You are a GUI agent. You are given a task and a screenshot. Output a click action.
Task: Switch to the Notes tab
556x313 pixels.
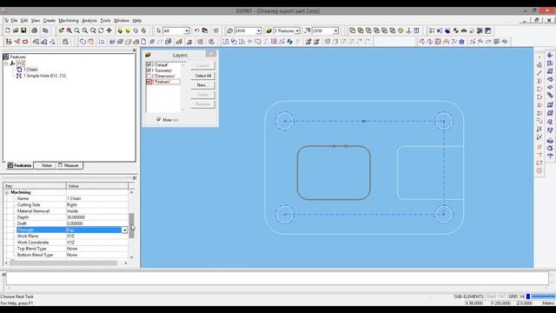pos(46,165)
